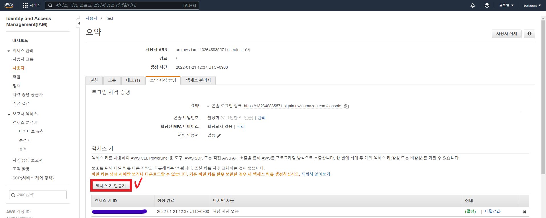Image resolution: width=546 pixels, height=218 pixels.
Task: Switch to the 권한 tab
Action: pyautogui.click(x=94, y=80)
